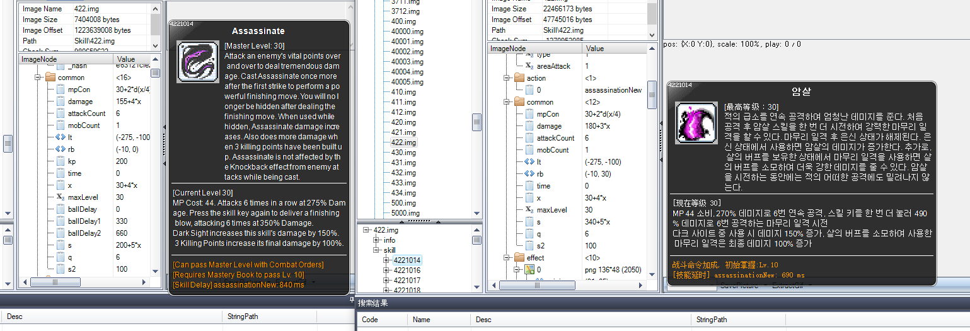Click the file list vertical scrollbar thumb
The height and width of the screenshot is (331, 970).
pyautogui.click(x=476, y=122)
